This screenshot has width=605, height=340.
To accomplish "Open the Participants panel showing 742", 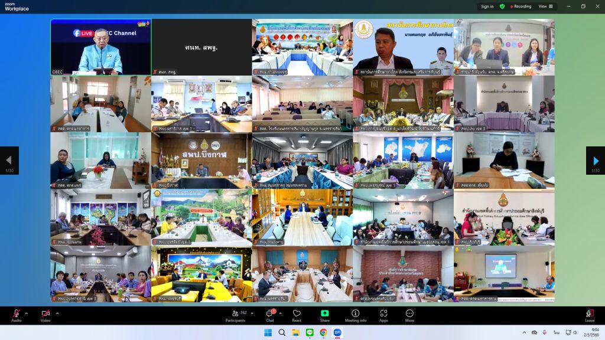I will click(236, 315).
